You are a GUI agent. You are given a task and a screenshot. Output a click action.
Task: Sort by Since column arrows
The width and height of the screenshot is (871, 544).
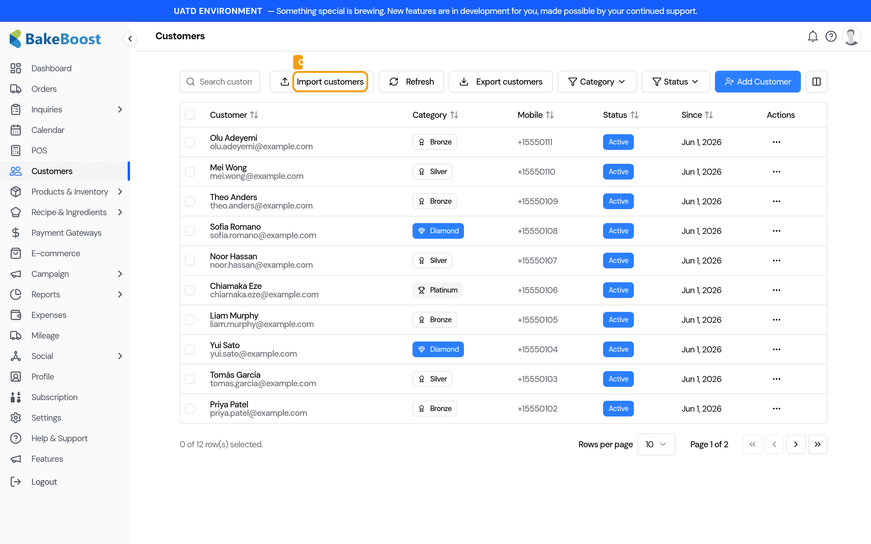click(709, 115)
